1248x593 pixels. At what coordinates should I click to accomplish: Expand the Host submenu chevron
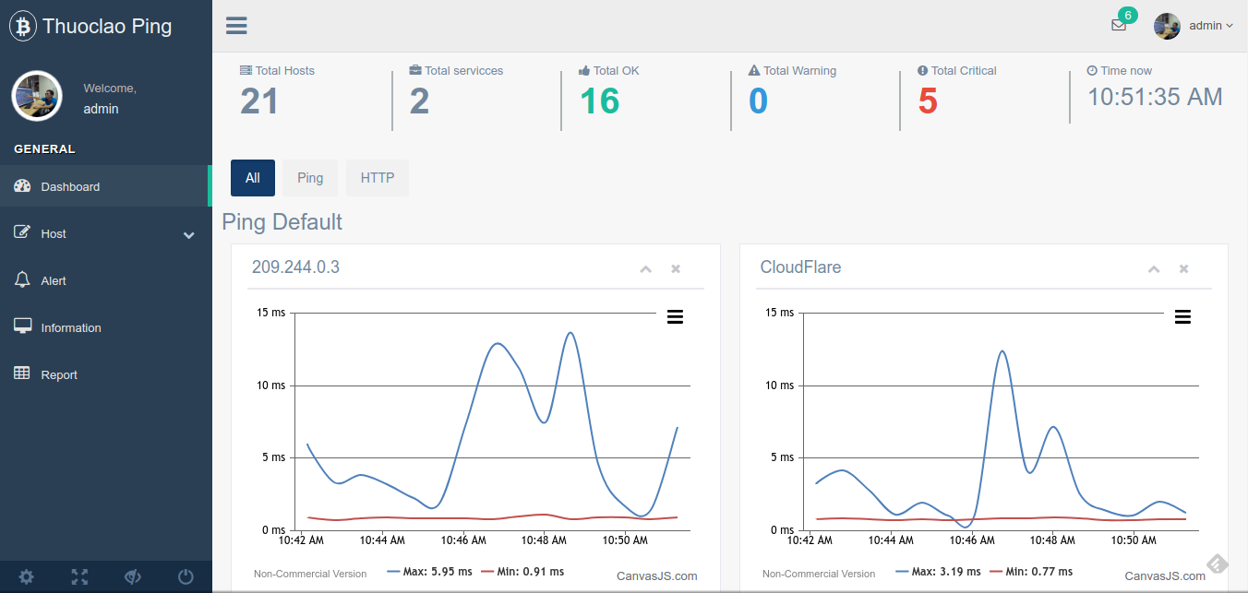pos(189,235)
